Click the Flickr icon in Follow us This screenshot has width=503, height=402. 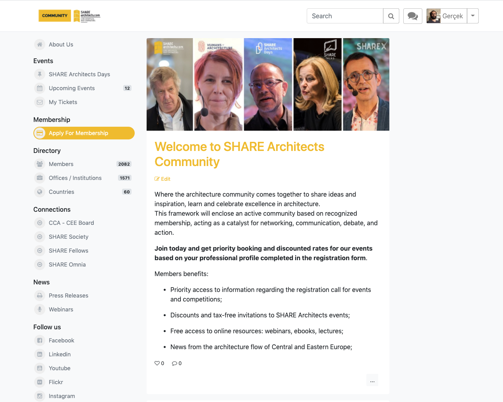(x=40, y=382)
